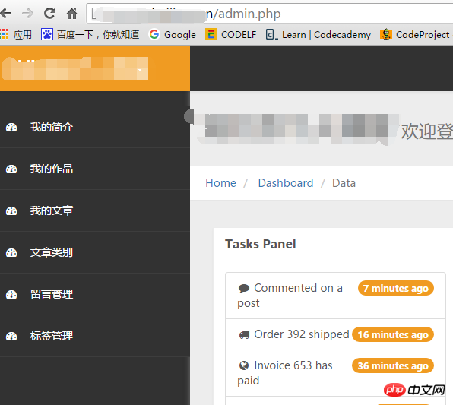Image resolution: width=453 pixels, height=405 pixels.
Task: Click the browser back arrow
Action: [x=5, y=13]
